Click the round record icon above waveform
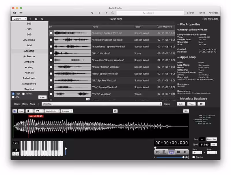This screenshot has width=231, height=175. pos(115,111)
